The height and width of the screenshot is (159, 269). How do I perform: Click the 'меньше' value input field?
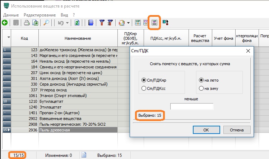click(x=192, y=106)
